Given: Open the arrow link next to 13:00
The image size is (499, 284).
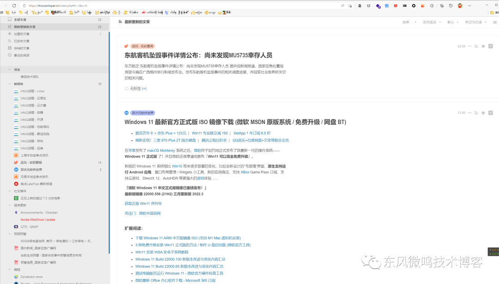Looking at the screenshot, I should (469, 113).
